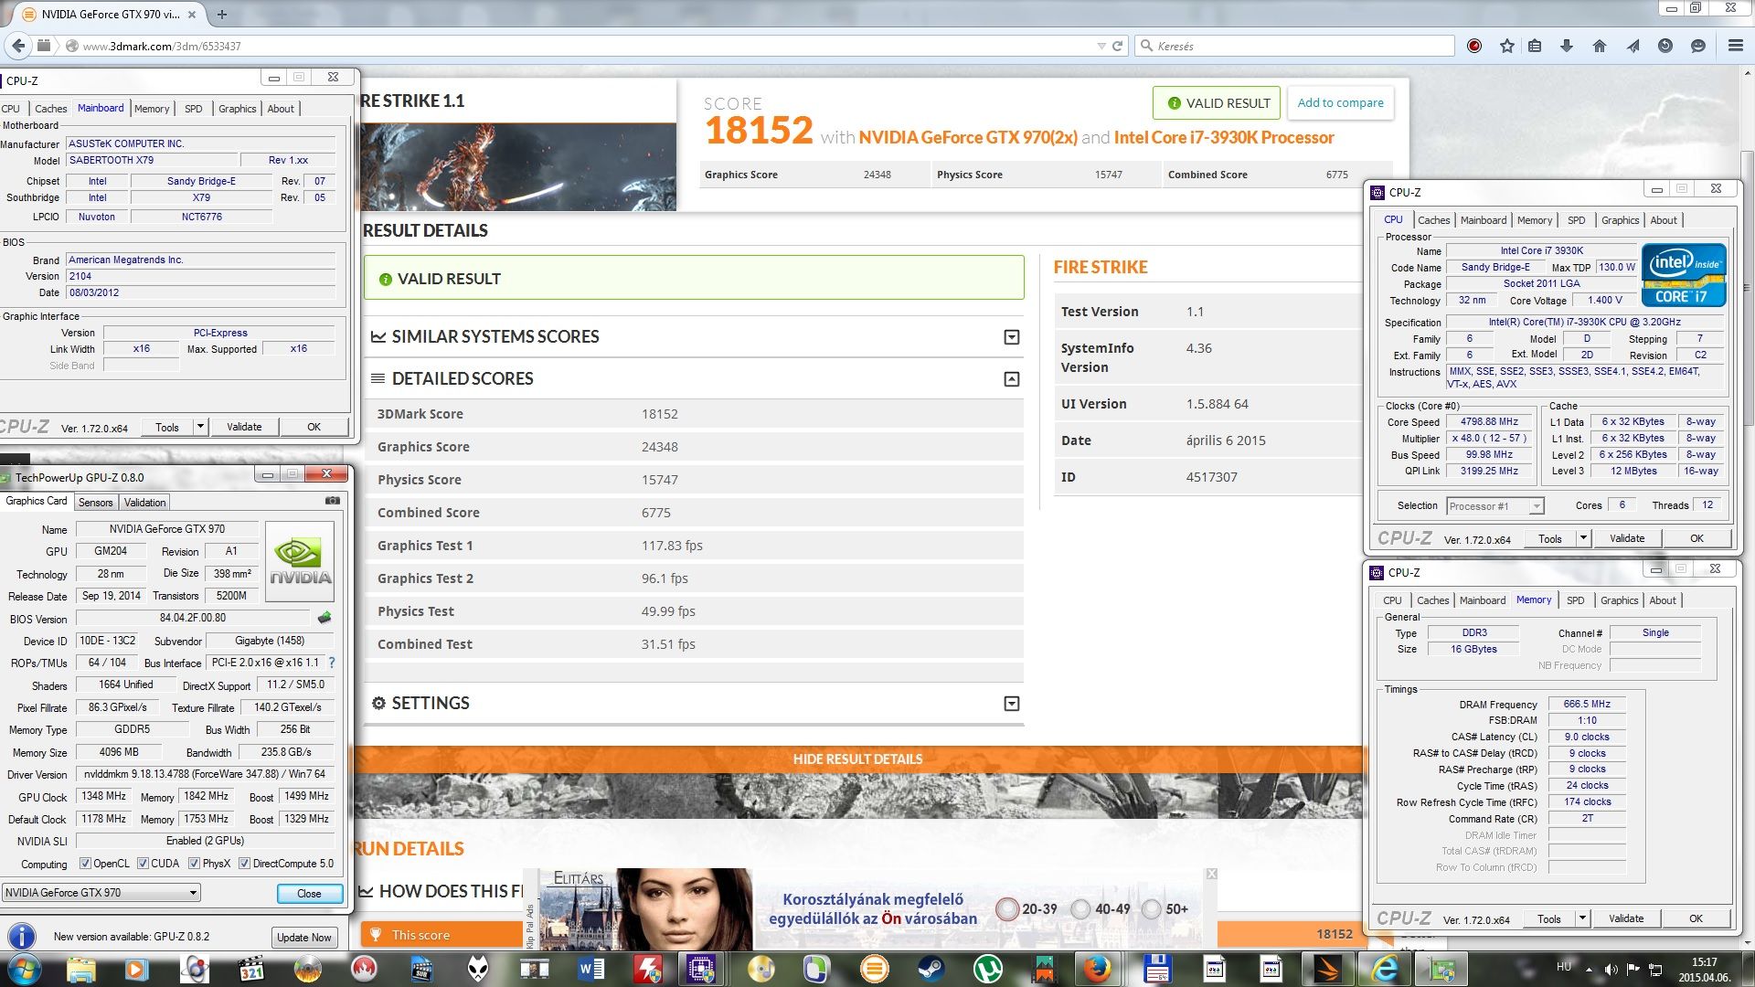1755x987 pixels.
Task: Expand the Settings section
Action: 1011,704
